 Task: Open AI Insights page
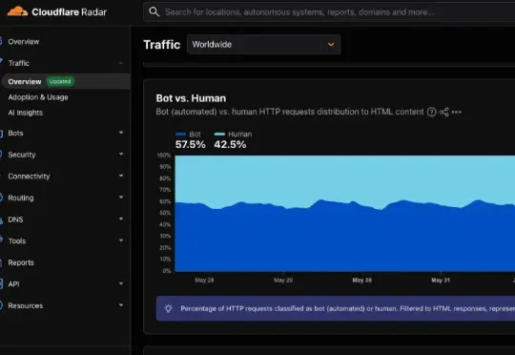[x=26, y=113]
